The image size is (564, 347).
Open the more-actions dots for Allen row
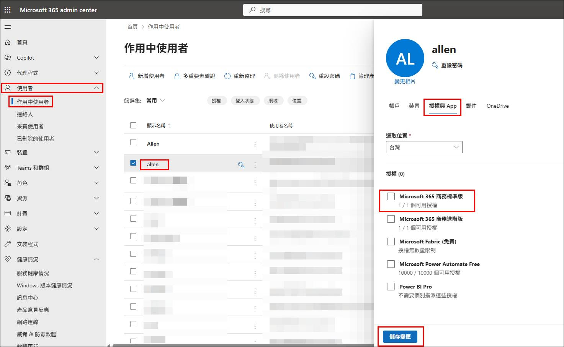255,144
